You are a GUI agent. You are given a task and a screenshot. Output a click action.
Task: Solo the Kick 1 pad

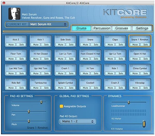coord(46,45)
